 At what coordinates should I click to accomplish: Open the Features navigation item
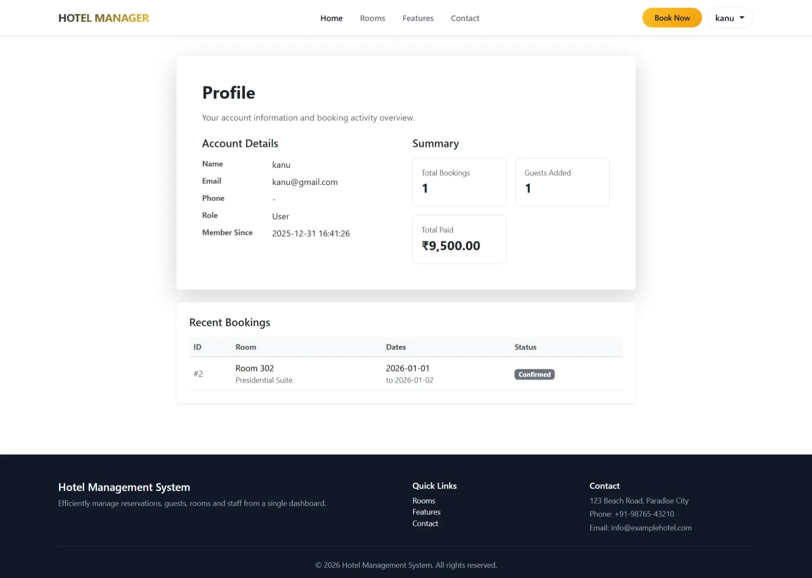(x=418, y=18)
